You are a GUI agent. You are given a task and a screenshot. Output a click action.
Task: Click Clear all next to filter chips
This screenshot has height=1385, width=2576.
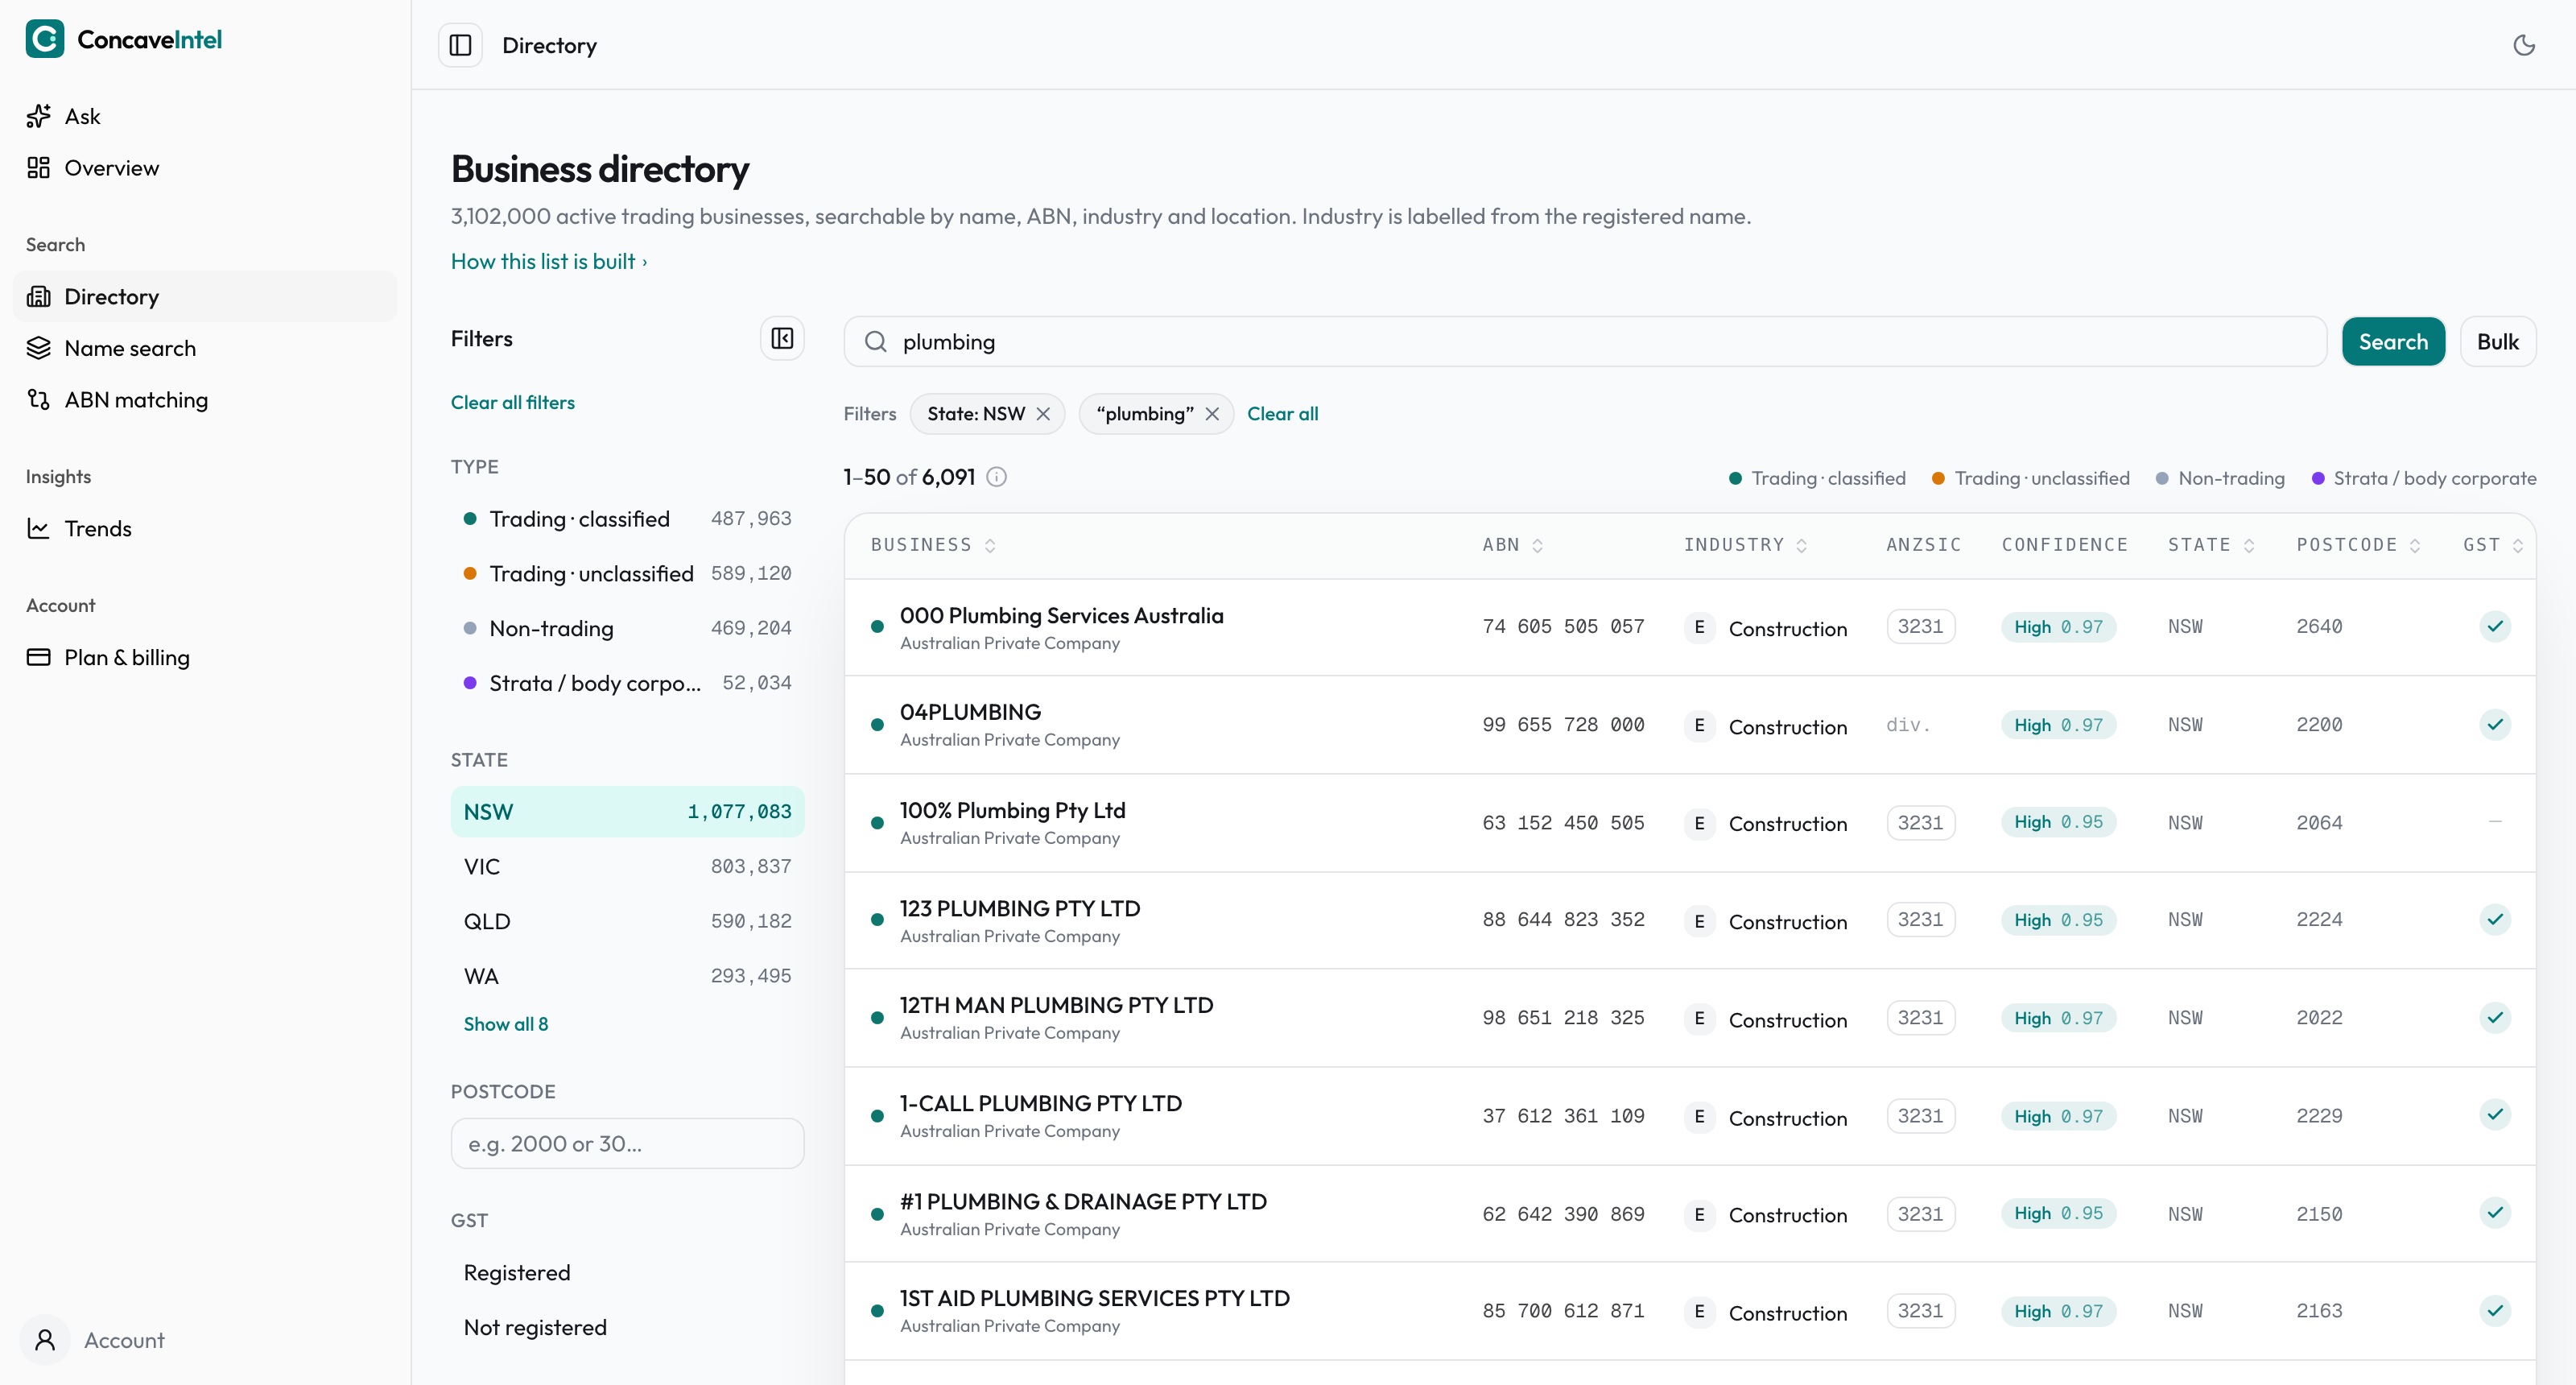[x=1282, y=414]
